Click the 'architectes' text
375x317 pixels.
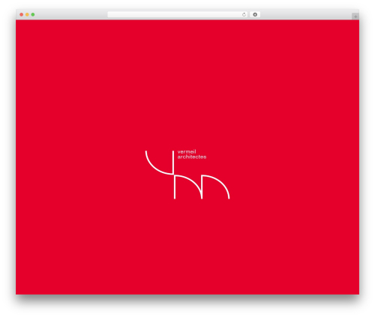tap(192, 157)
